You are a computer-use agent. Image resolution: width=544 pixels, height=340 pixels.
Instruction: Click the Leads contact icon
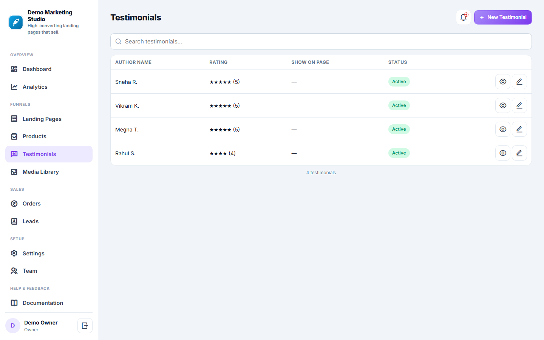14,221
